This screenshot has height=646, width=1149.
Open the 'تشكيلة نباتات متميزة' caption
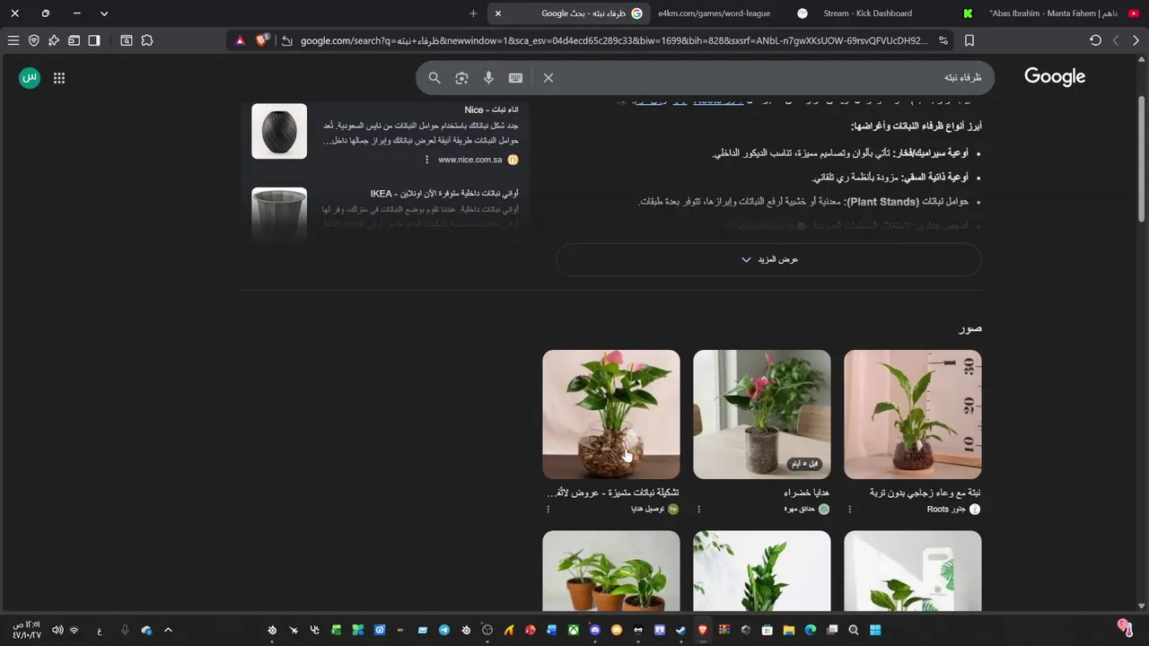(612, 493)
